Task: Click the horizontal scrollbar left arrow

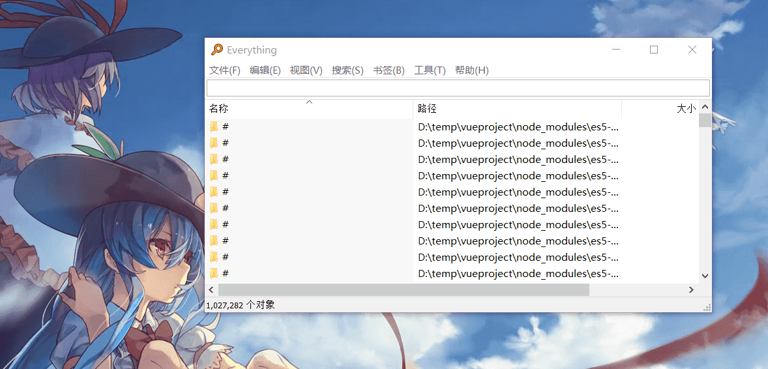Action: 212,289
